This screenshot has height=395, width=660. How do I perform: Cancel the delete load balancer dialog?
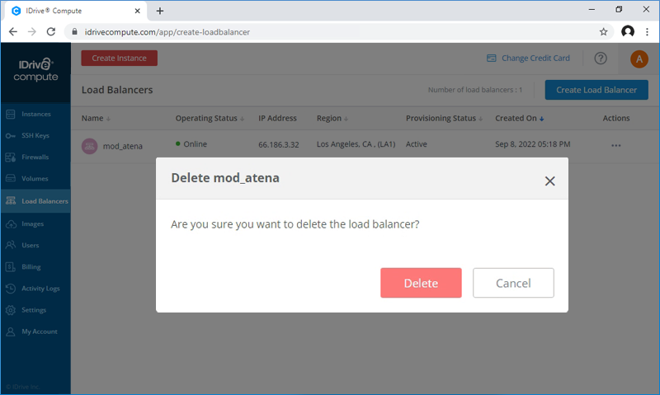(x=512, y=283)
